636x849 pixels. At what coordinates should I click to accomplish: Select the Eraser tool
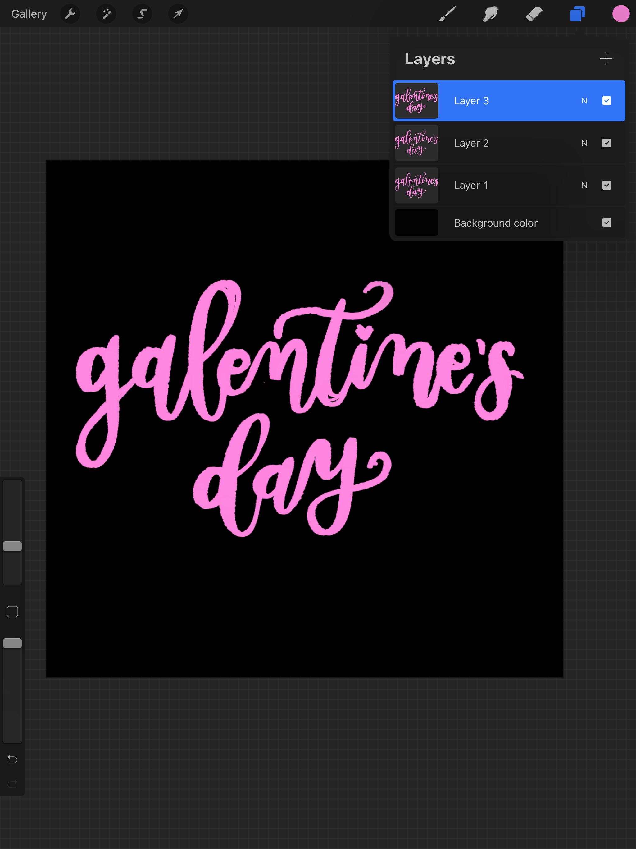pos(534,14)
